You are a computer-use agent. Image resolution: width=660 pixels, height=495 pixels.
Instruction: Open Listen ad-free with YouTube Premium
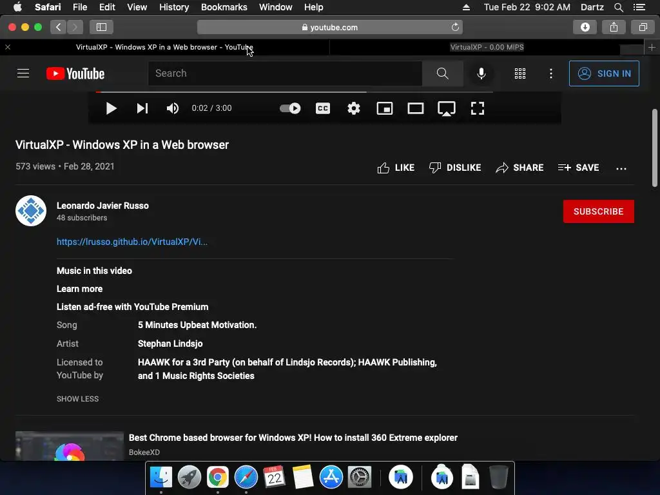pos(133,307)
